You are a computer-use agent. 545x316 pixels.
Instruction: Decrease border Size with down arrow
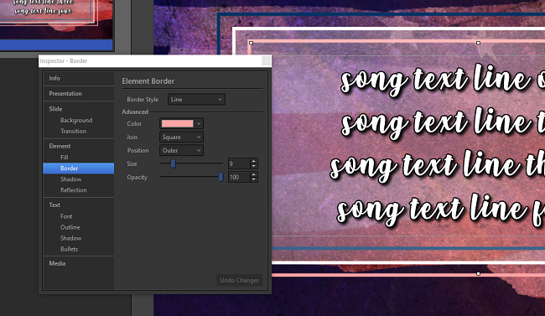tap(254, 166)
